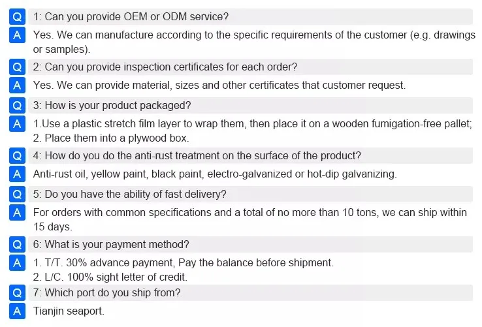This screenshot has height=327, width=482.
Task: Click the A icon beside material certificates answer
Action: pyautogui.click(x=17, y=85)
